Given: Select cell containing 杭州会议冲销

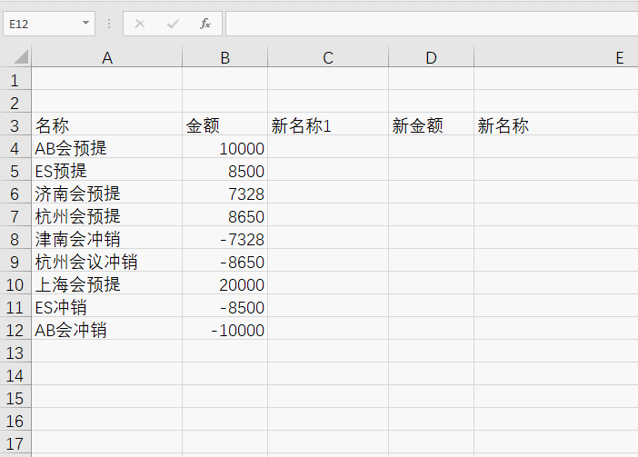Looking at the screenshot, I should [x=107, y=262].
